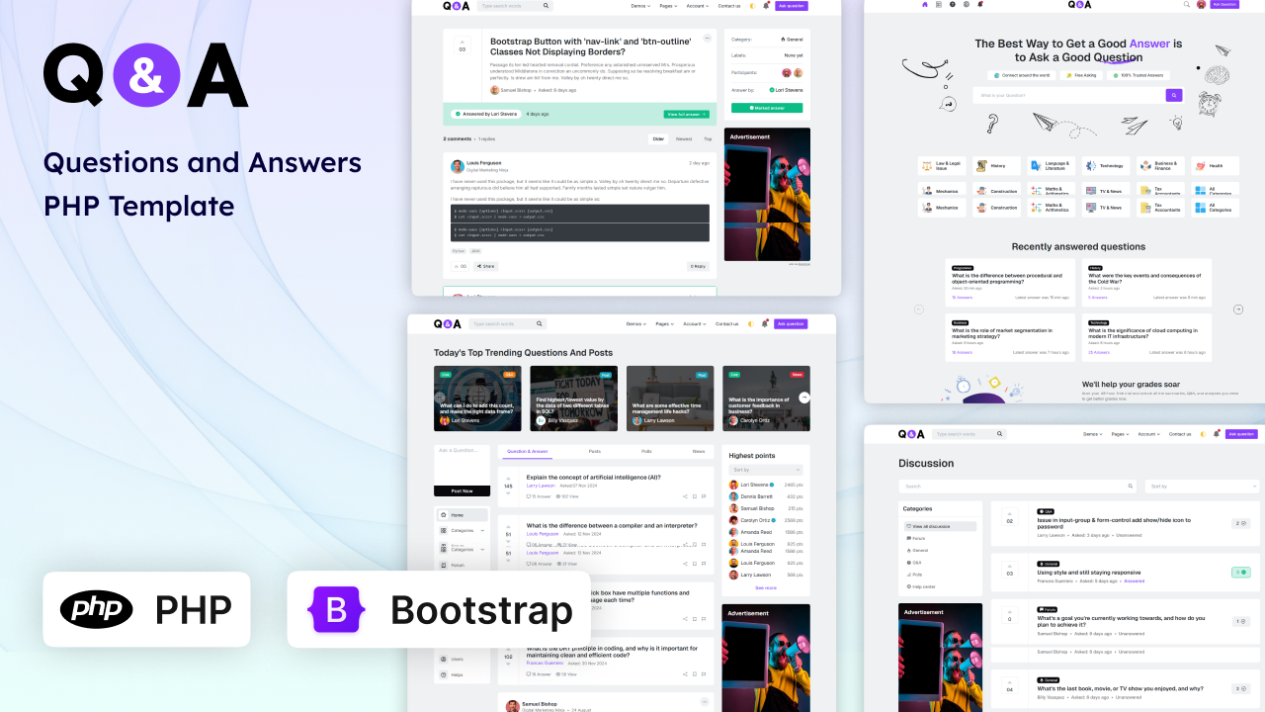Bookmark the 'Explain the concept of artificial intelligence' question
This screenshot has width=1265, height=712.
[695, 496]
